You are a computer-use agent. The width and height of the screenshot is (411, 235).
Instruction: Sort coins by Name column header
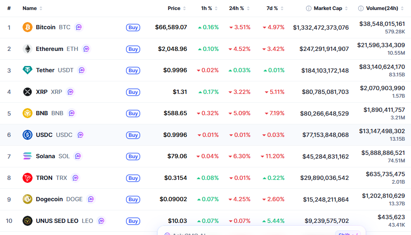(30, 8)
